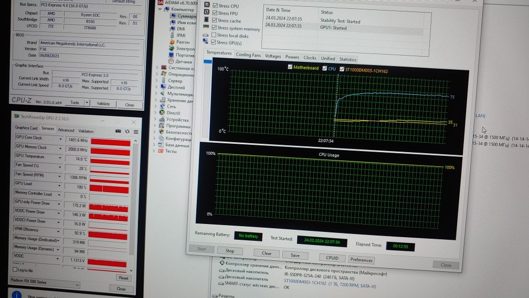The height and width of the screenshot is (298, 529).
Task: Click the AIDA64 title bar icon
Action: (160, 2)
